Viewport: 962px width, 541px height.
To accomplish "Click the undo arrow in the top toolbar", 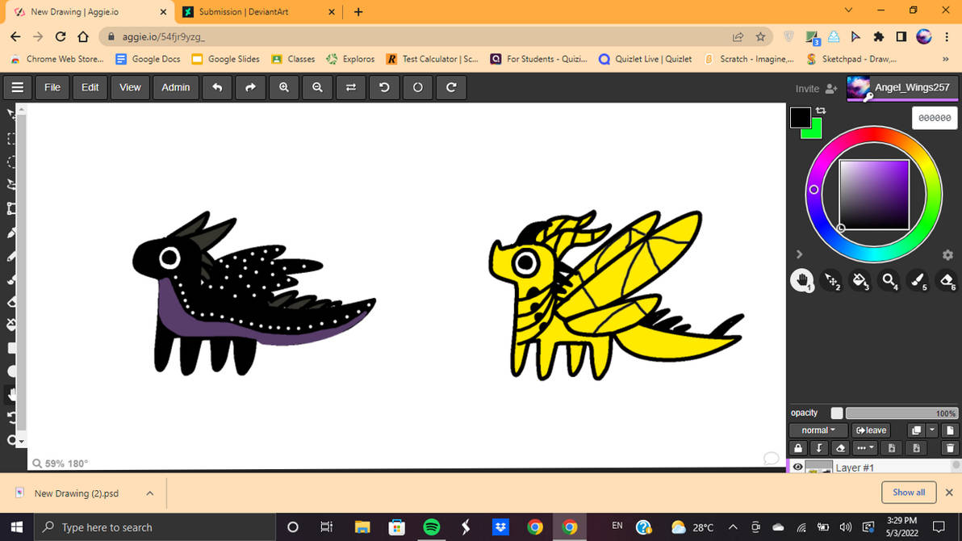I will click(x=216, y=87).
